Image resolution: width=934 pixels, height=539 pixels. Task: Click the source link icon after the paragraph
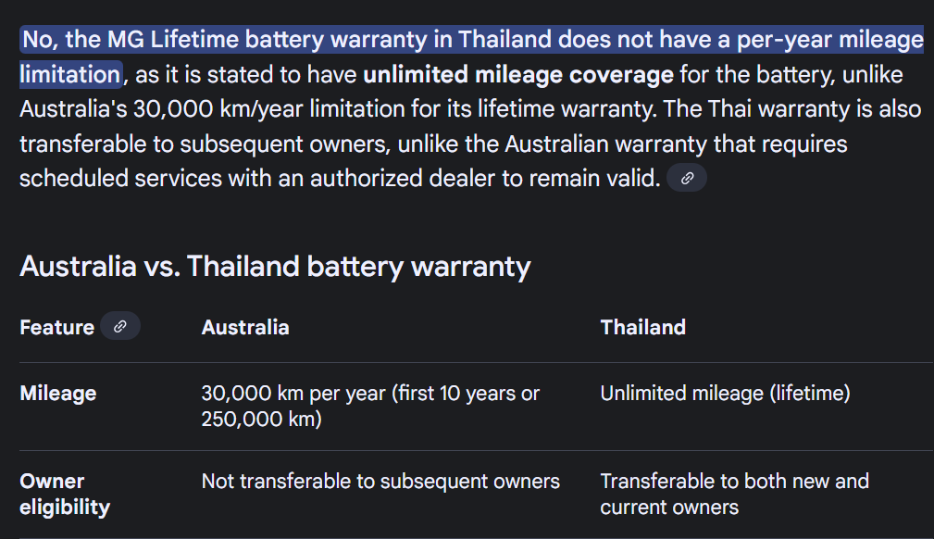click(x=687, y=179)
